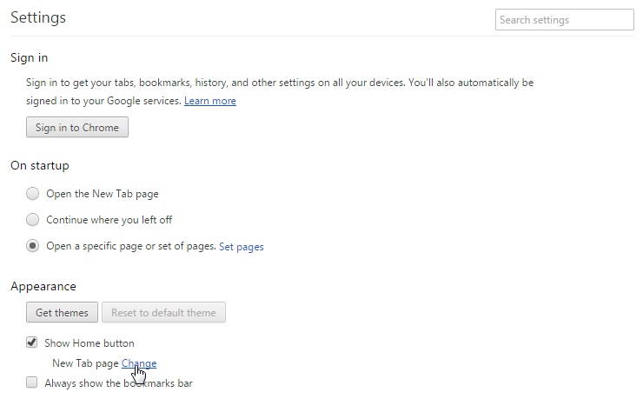Select the Open the New Tab page radio button

(x=32, y=194)
